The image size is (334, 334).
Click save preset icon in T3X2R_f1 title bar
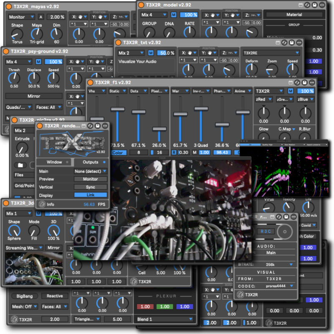(x=305, y=82)
